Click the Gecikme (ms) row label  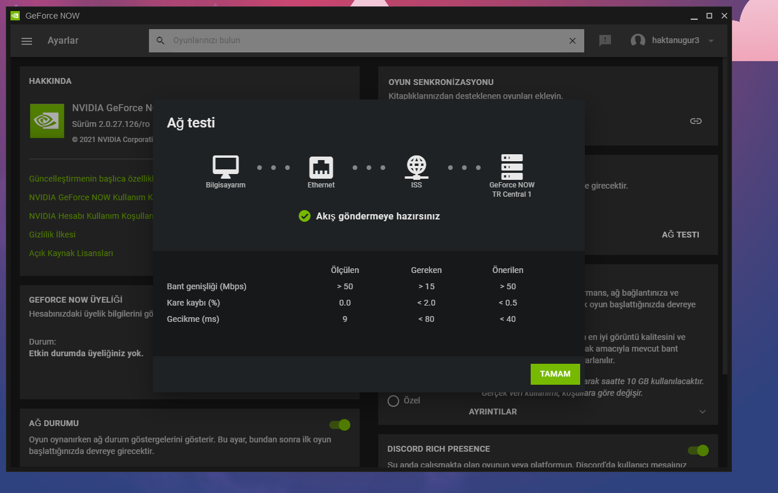193,319
